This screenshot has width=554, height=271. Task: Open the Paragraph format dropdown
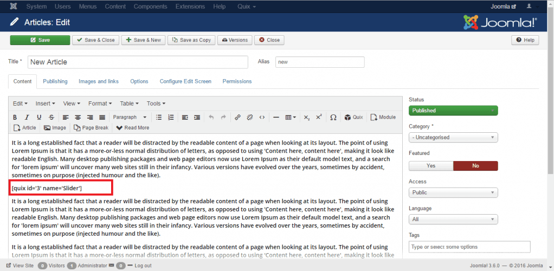130,117
